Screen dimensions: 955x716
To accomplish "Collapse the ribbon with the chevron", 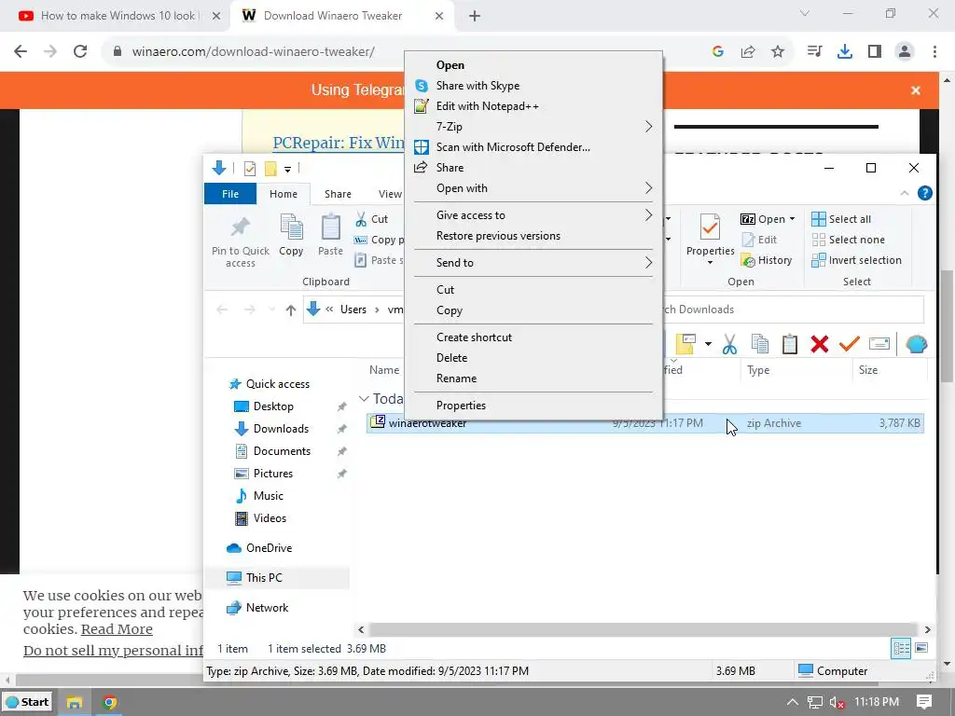I will point(905,194).
